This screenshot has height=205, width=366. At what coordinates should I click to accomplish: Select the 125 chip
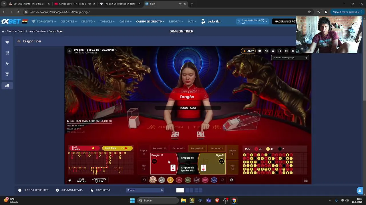188,180
